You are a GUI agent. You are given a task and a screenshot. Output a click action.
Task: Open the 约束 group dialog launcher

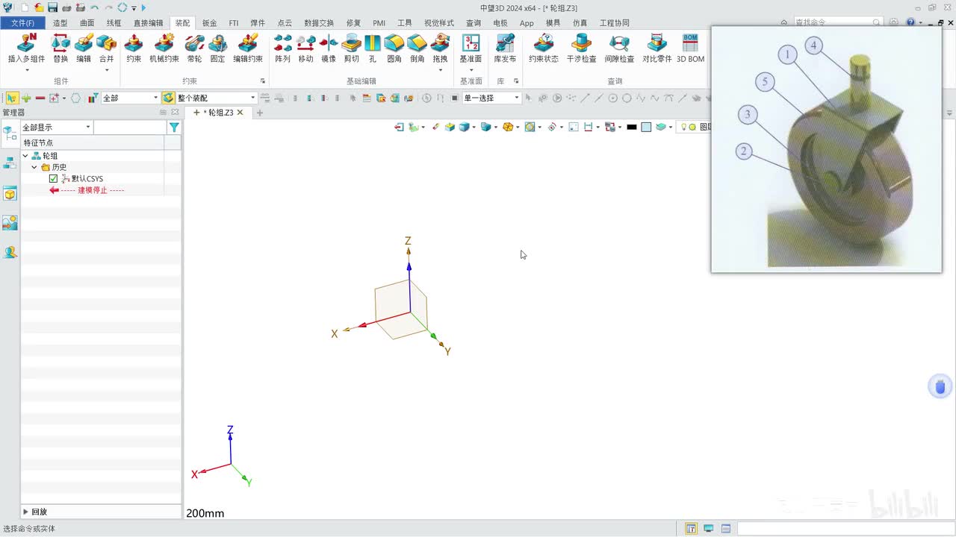pyautogui.click(x=263, y=81)
